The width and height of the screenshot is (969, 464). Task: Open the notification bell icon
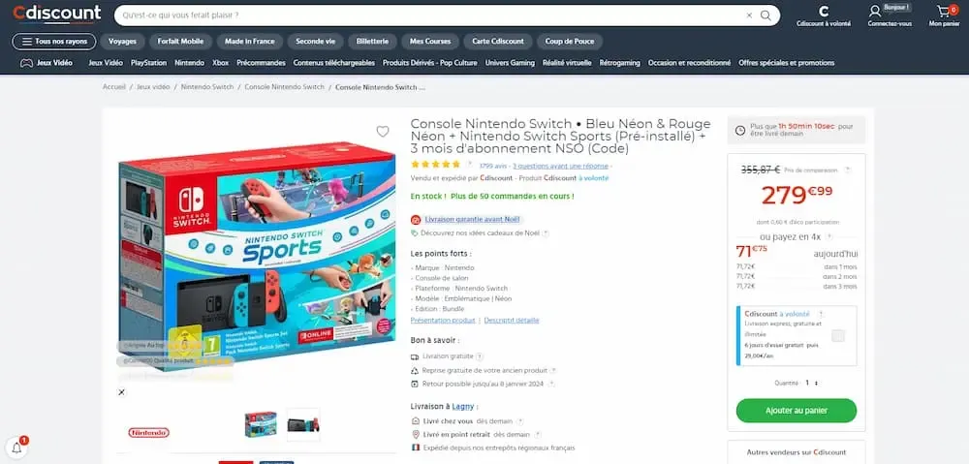point(16,449)
